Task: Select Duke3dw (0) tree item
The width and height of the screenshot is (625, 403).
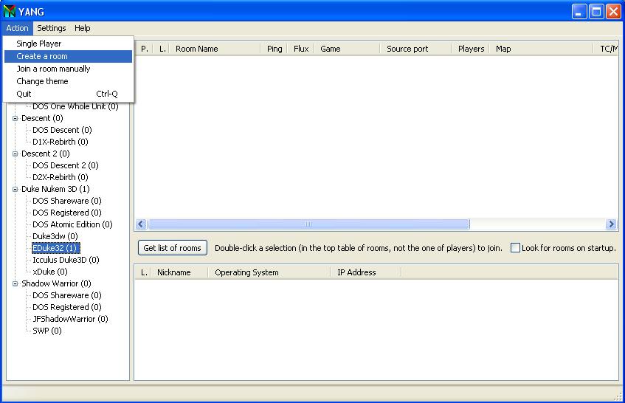Action: coord(55,236)
